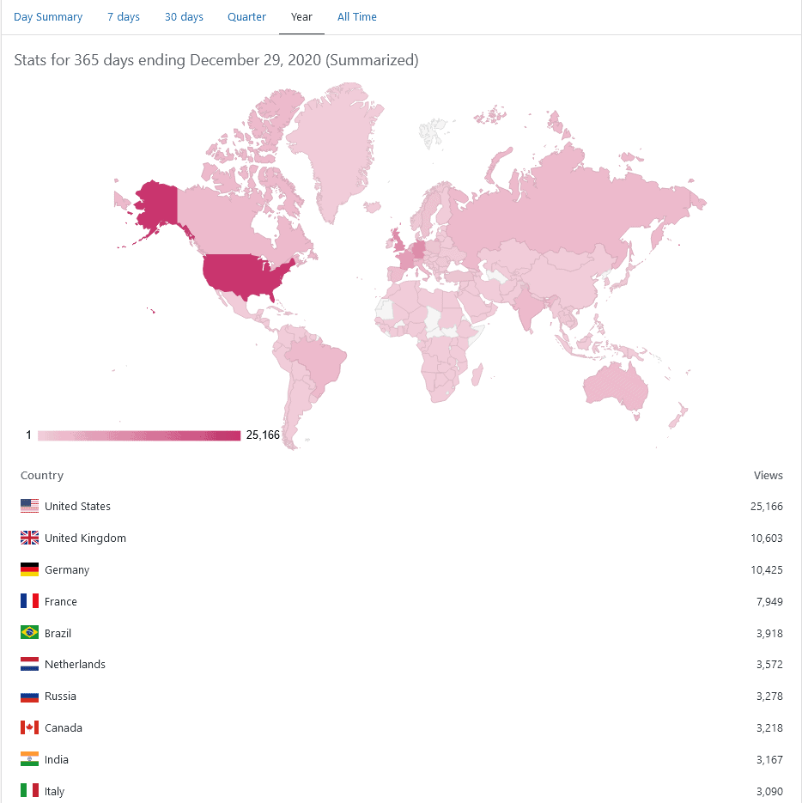Open the All Time stats tab

(x=357, y=17)
